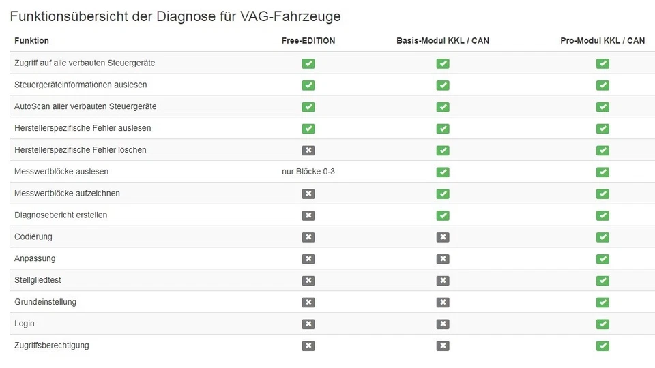Click the Basis-Modul cross for Grundeinstellung

pyautogui.click(x=443, y=302)
